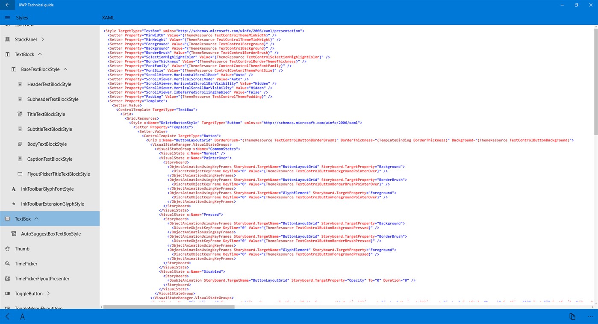The width and height of the screenshot is (598, 324).
Task: Click the Setter Property="Padding" line
Action: tap(190, 97)
